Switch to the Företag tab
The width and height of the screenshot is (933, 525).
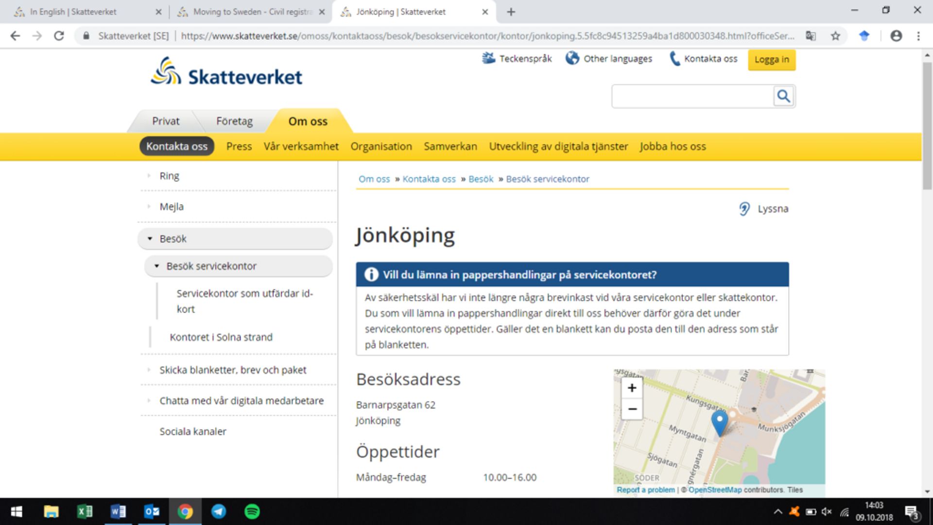coord(234,121)
